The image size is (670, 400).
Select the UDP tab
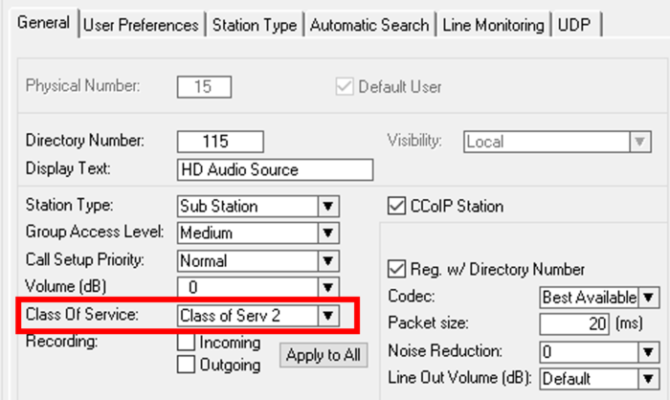pyautogui.click(x=574, y=25)
